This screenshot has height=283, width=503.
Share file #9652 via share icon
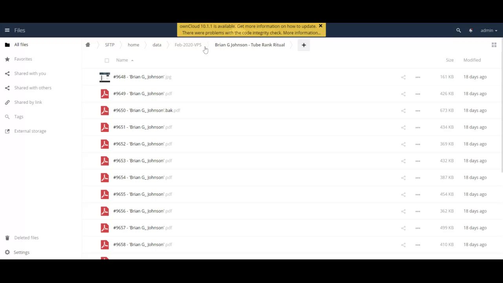[403, 144]
